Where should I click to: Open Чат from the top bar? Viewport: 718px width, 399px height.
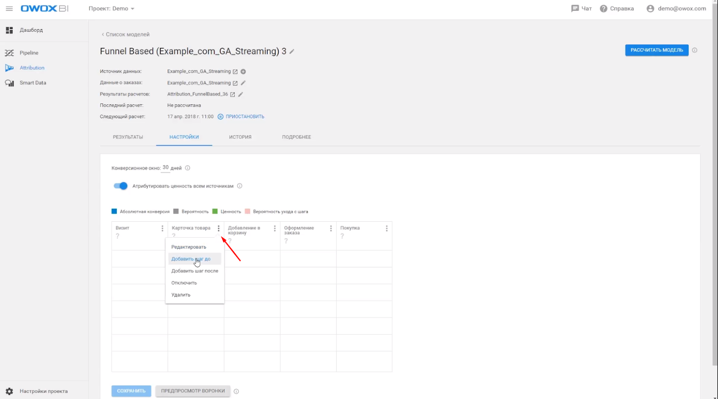click(581, 9)
